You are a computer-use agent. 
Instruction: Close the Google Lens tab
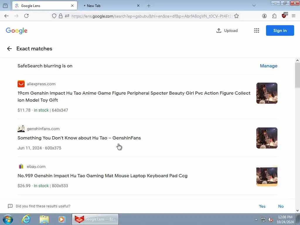[72, 6]
